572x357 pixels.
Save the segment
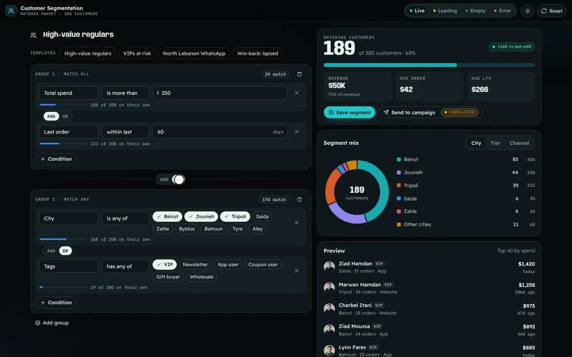pyautogui.click(x=349, y=112)
